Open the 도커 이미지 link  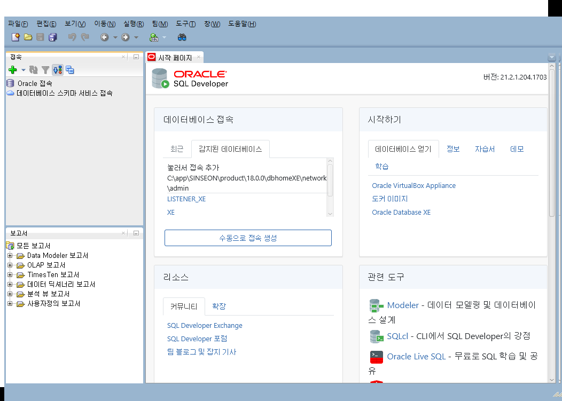point(389,199)
